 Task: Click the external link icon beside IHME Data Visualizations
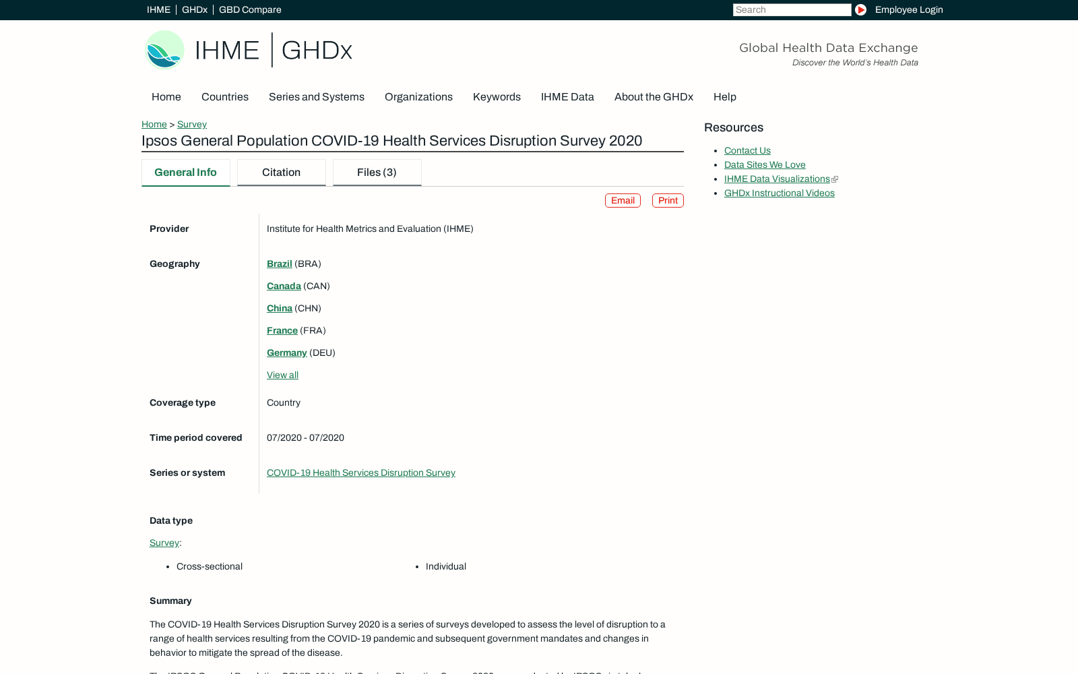click(x=835, y=179)
